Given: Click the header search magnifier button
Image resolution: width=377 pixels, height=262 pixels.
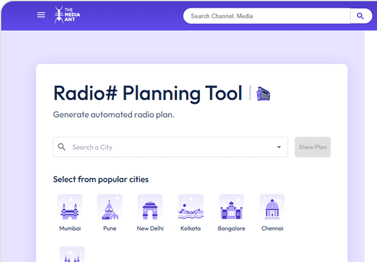Looking at the screenshot, I should coord(360,16).
